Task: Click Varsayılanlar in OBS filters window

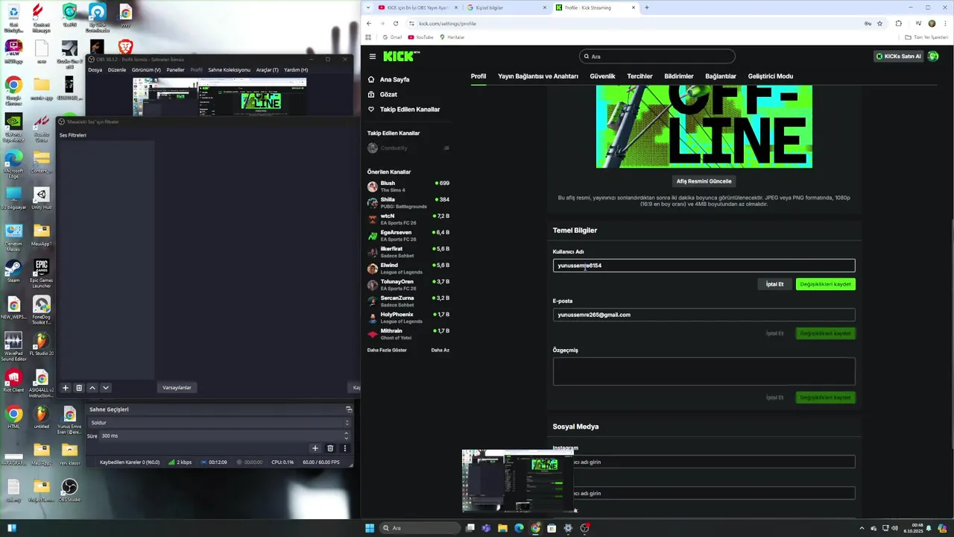Action: pyautogui.click(x=177, y=388)
